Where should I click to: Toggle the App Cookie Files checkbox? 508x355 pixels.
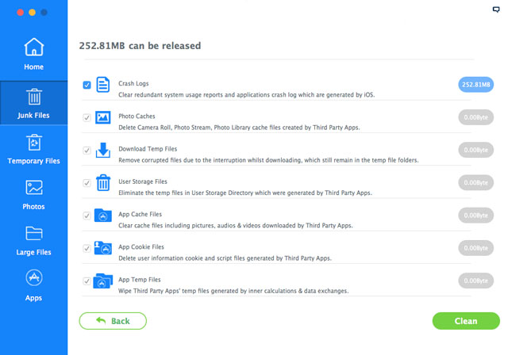87,248
